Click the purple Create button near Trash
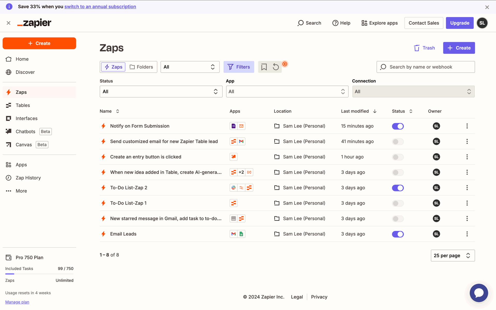Screen dimensions: 496x310 (x=459, y=48)
